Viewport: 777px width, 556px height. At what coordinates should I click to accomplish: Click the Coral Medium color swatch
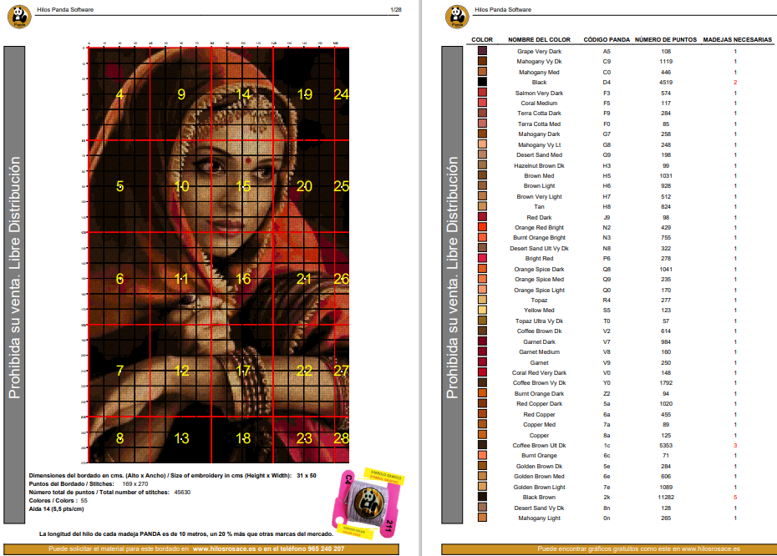(482, 103)
